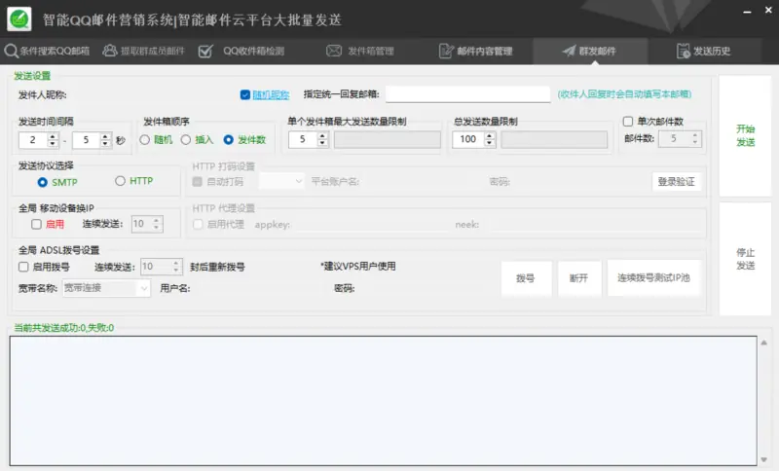Open 邮件内容管理 tab

(x=476, y=51)
